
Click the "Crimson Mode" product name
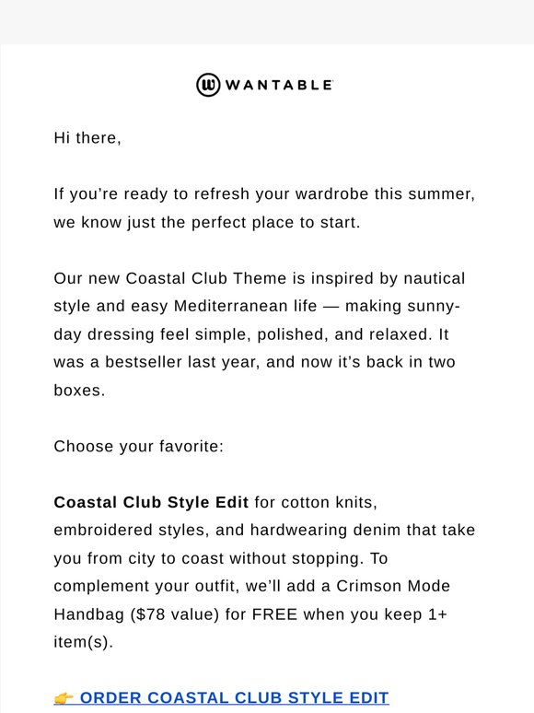coord(392,586)
